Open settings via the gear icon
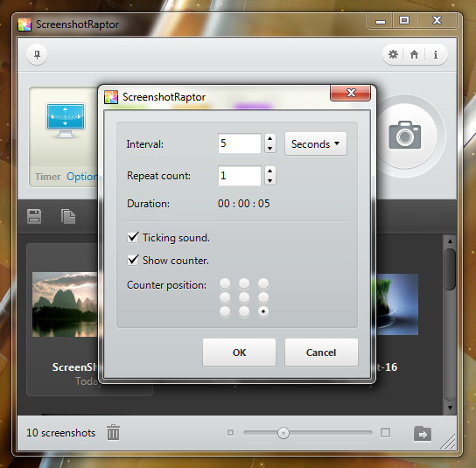This screenshot has height=468, width=476. click(x=393, y=54)
